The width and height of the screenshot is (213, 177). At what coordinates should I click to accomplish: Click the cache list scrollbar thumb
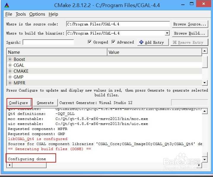pos(205,62)
